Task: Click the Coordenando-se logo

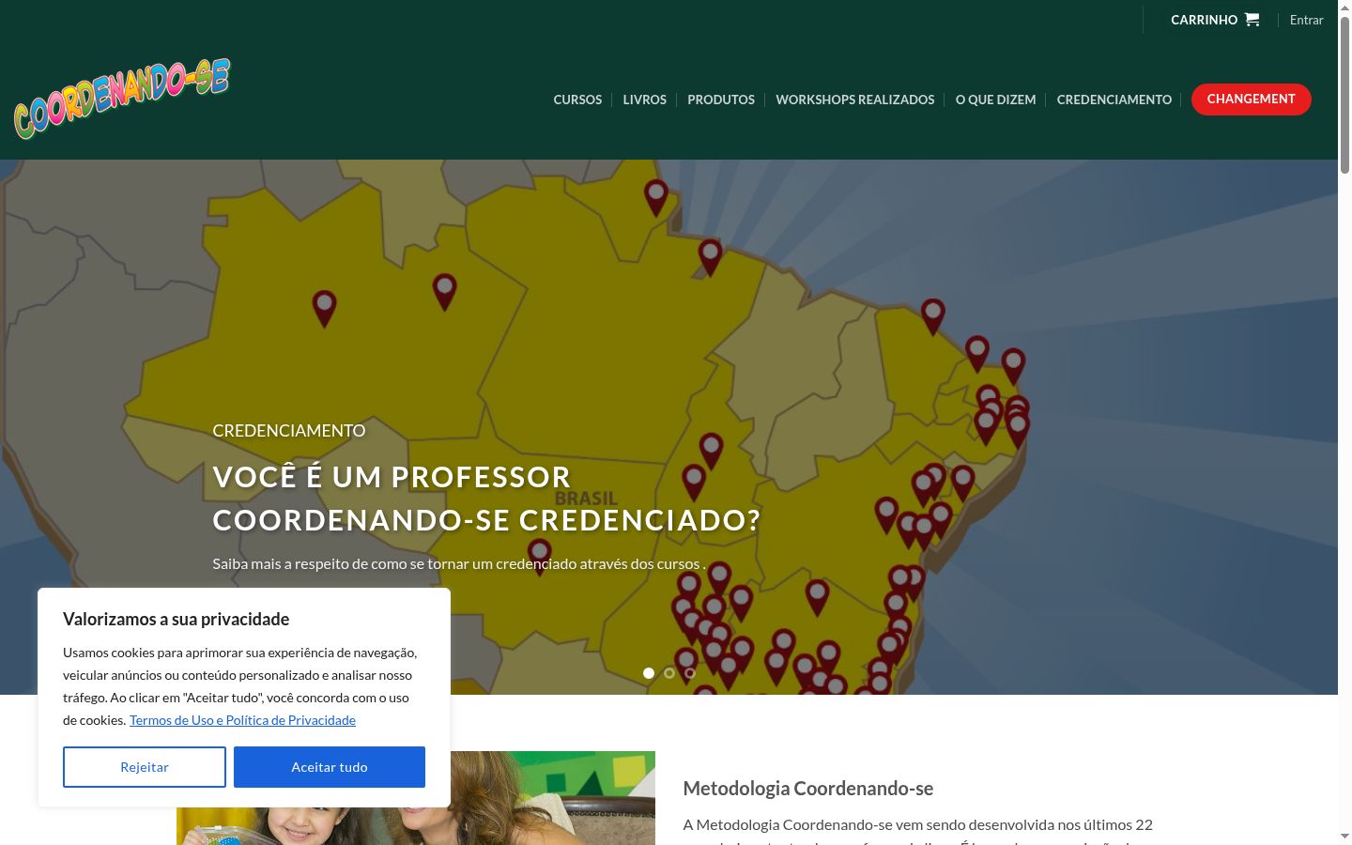Action: (122, 99)
